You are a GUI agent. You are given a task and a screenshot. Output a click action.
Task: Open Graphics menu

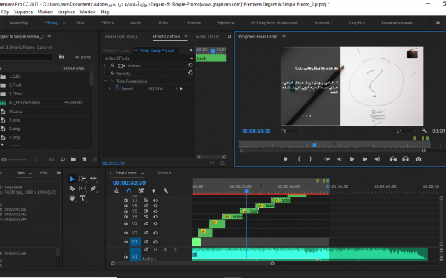pyautogui.click(x=66, y=12)
